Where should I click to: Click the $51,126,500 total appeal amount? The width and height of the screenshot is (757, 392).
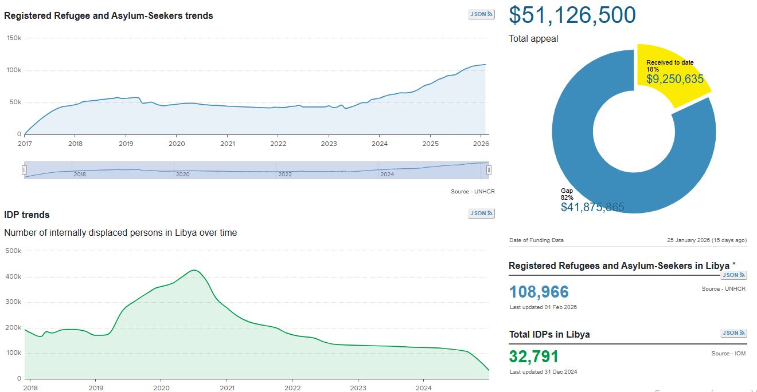(x=572, y=15)
